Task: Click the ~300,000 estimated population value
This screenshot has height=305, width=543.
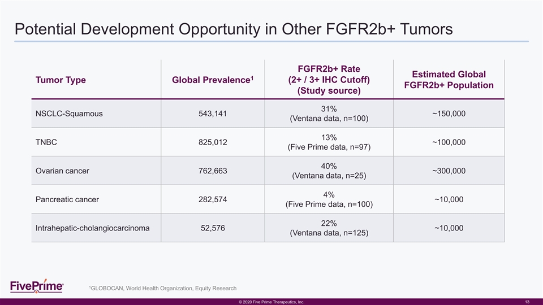Action: [449, 171]
